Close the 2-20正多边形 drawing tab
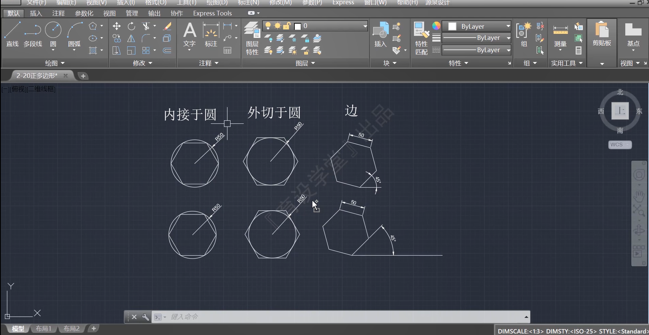Image resolution: width=649 pixels, height=335 pixels. 66,76
